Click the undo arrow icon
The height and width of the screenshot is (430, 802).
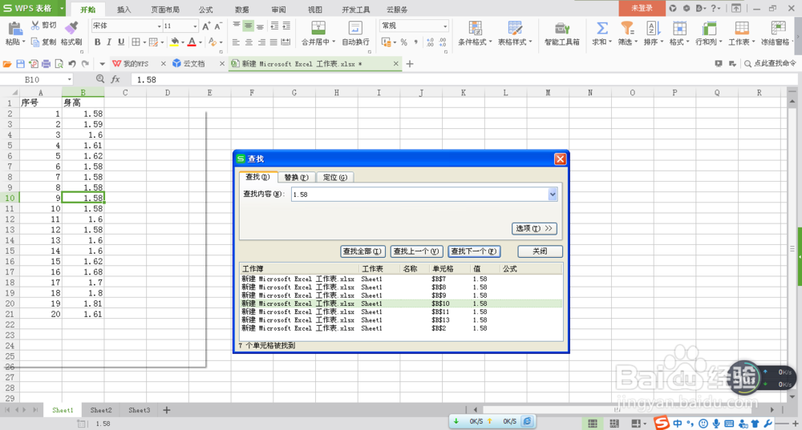click(x=72, y=64)
